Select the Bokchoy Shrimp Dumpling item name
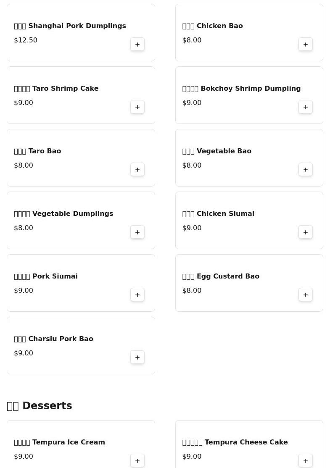This screenshot has height=468, width=330. pyautogui.click(x=241, y=89)
